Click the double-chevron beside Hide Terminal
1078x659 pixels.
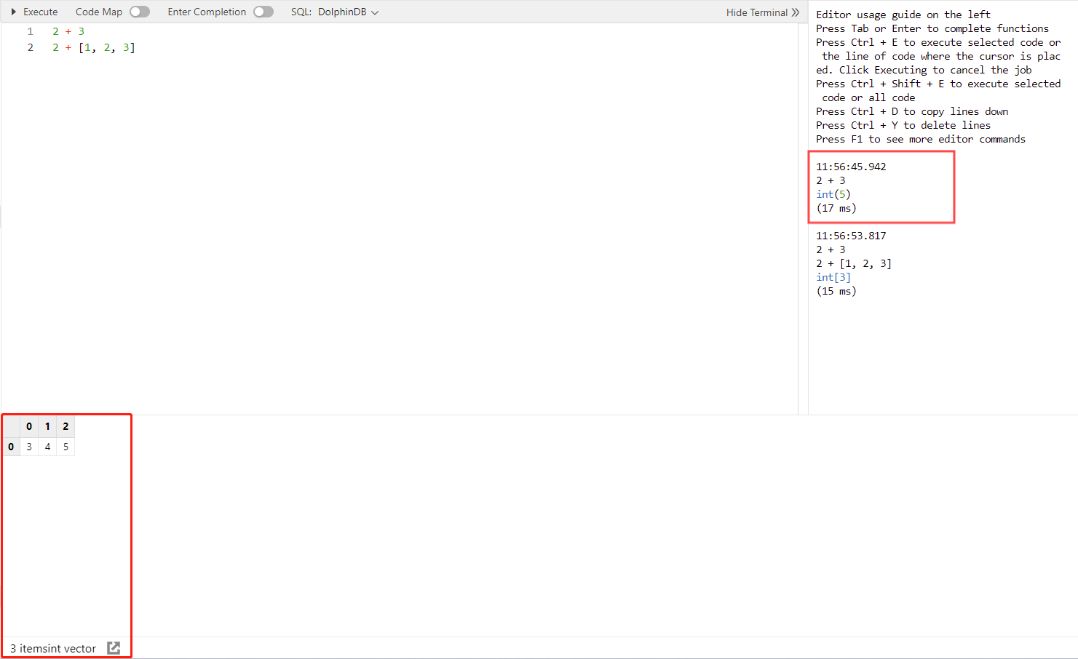click(796, 12)
